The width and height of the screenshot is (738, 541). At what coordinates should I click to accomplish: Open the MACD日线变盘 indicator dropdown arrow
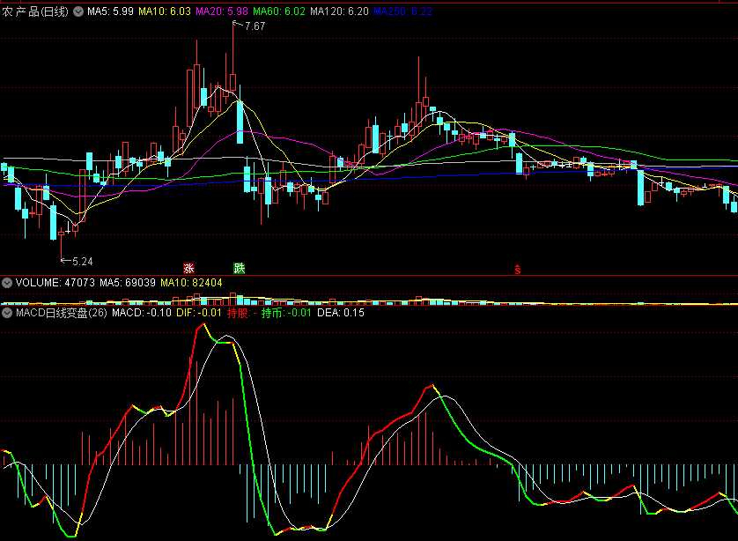click(7, 313)
